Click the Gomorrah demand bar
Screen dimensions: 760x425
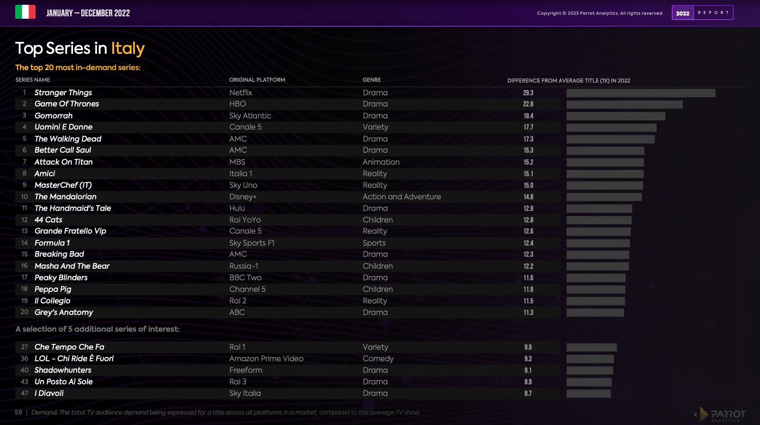click(x=616, y=116)
